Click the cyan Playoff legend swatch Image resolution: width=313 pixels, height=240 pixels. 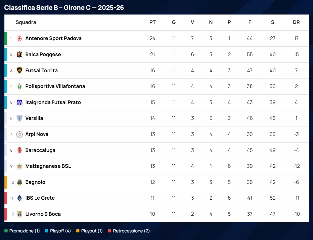(x=47, y=231)
